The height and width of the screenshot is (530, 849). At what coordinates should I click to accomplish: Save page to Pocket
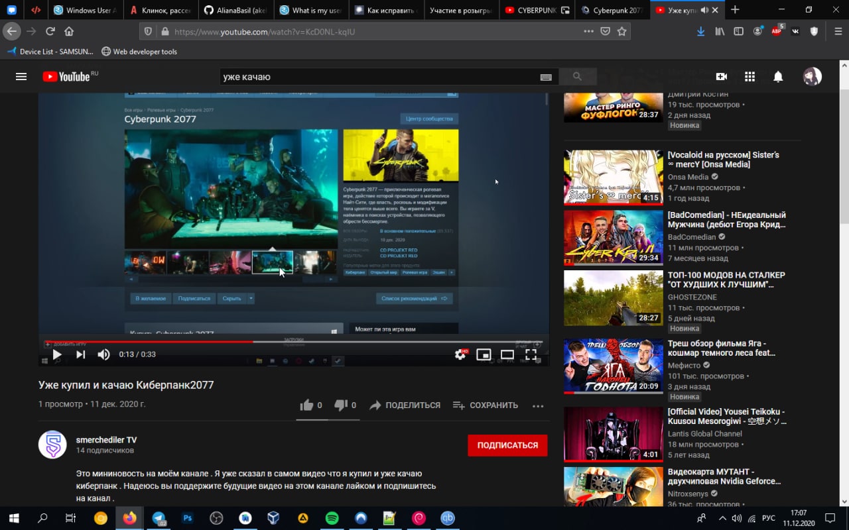click(605, 31)
